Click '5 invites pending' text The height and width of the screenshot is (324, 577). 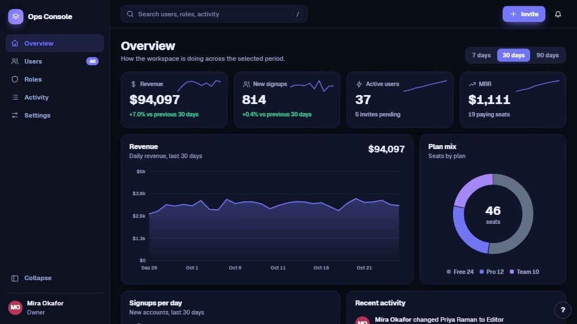pyautogui.click(x=378, y=114)
